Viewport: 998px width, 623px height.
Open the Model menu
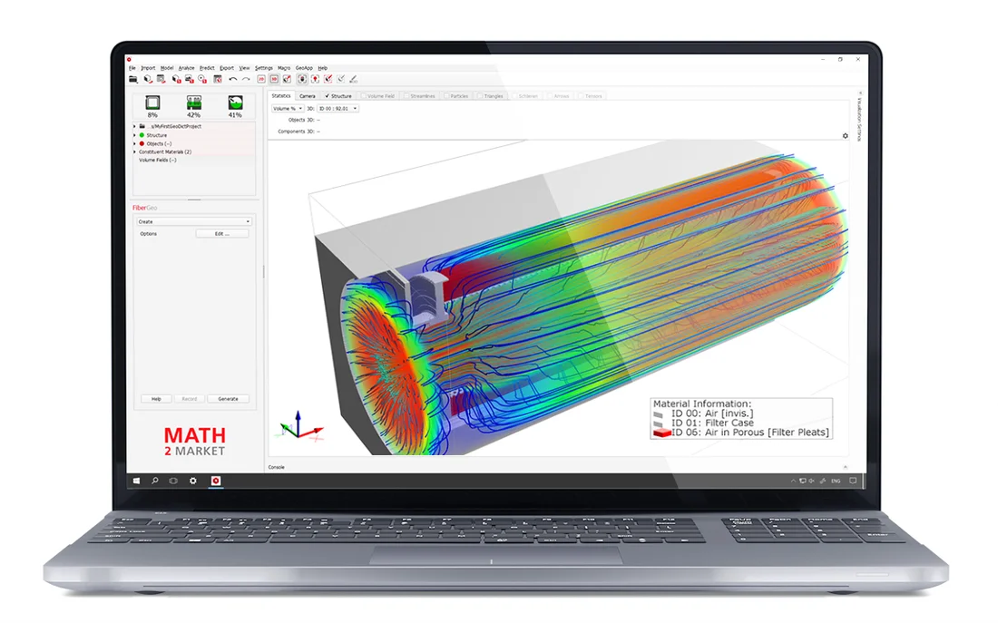167,67
